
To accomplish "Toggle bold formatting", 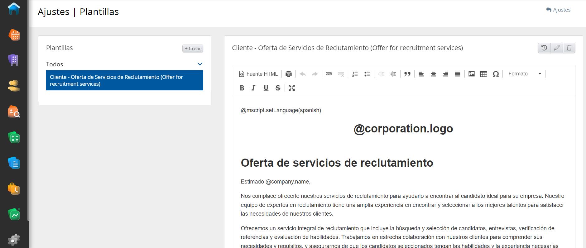I will pos(242,88).
